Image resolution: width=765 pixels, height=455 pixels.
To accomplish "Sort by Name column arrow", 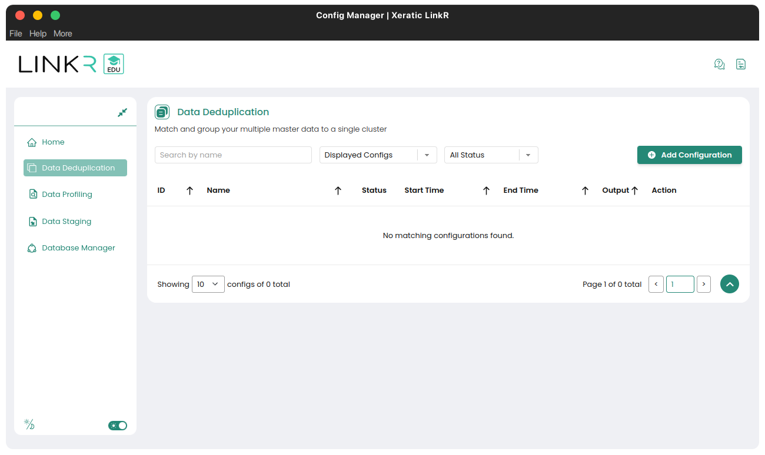I will click(x=338, y=190).
